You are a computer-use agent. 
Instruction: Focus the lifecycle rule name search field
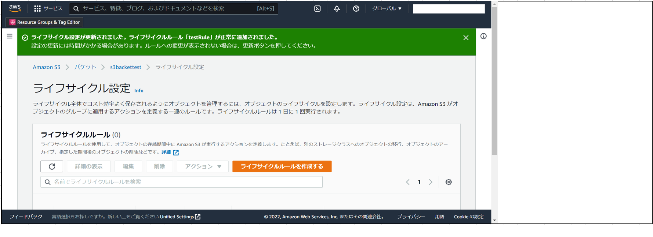pos(181,182)
